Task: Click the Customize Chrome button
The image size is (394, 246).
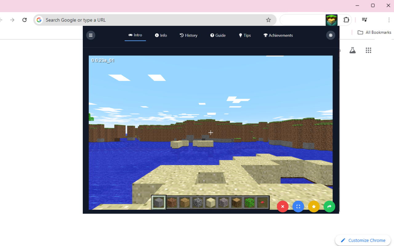Action: 363,240
